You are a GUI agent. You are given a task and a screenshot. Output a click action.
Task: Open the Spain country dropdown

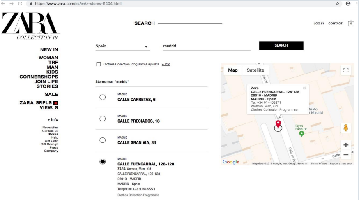pyautogui.click(x=122, y=46)
